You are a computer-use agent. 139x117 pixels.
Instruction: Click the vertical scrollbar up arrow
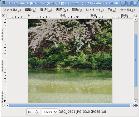click(136, 20)
